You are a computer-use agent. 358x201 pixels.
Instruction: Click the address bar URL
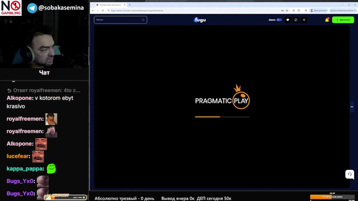click(x=137, y=11)
